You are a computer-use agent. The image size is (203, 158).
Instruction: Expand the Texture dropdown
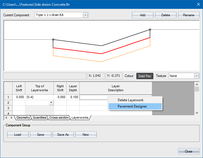[x=196, y=76]
